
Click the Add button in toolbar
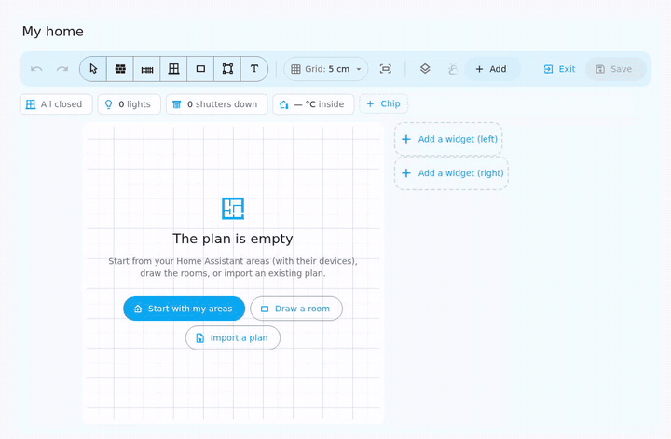click(x=492, y=69)
